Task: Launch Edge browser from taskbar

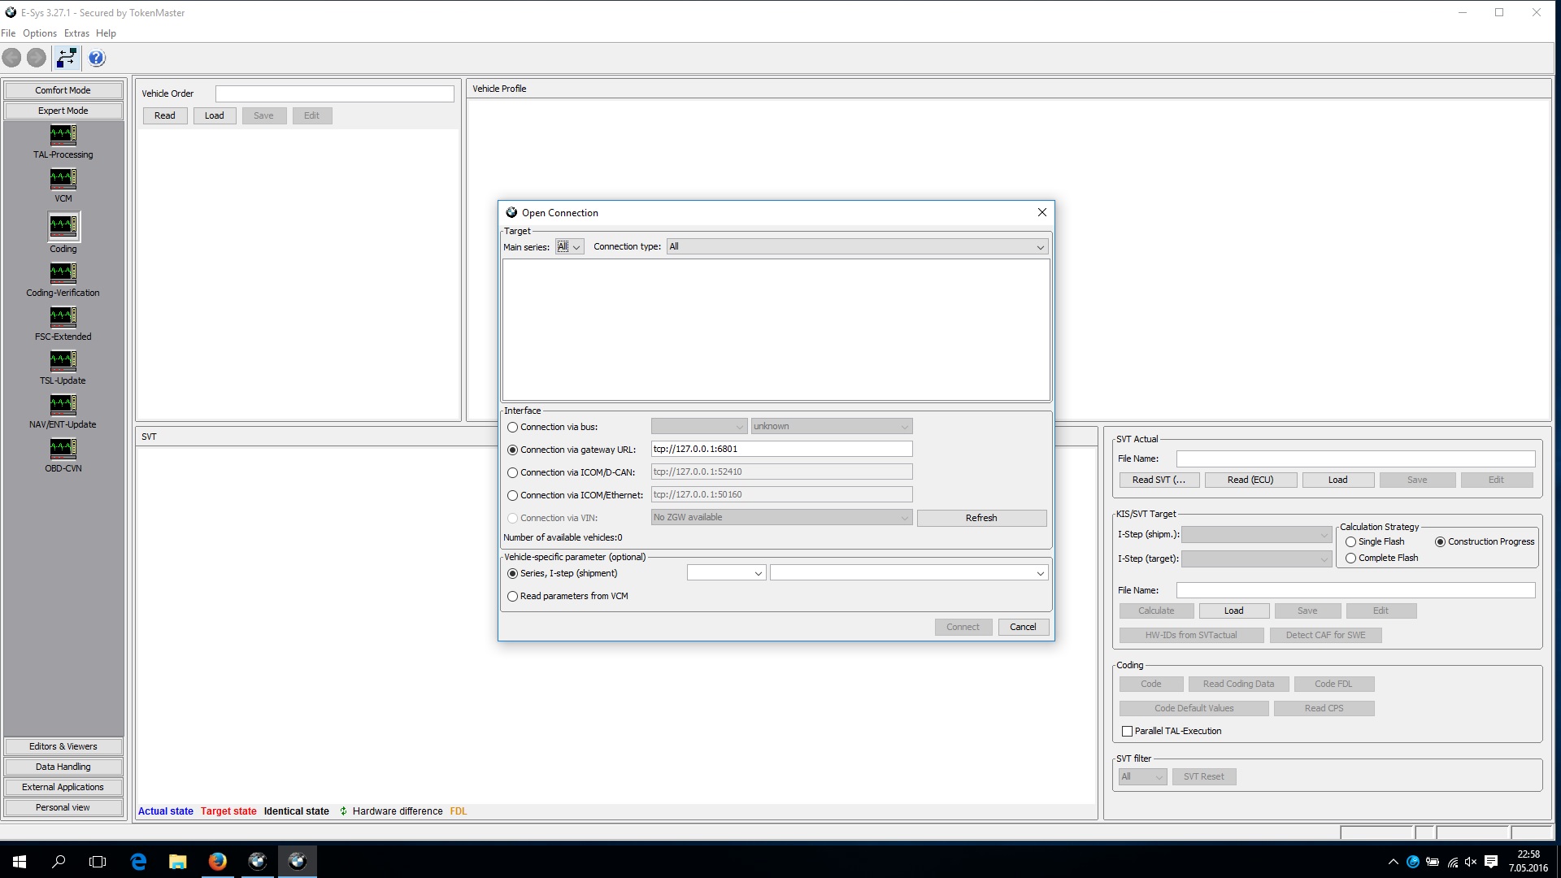Action: (x=138, y=861)
